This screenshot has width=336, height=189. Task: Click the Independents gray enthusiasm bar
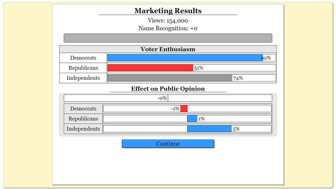tap(170, 78)
